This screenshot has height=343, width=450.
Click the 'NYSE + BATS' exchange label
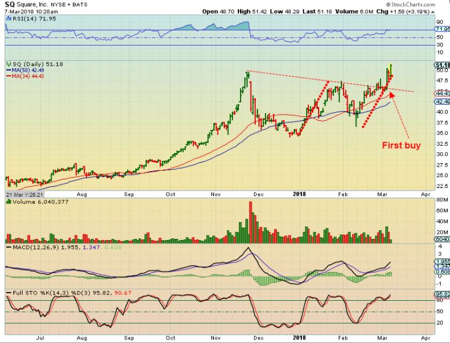[x=69, y=5]
